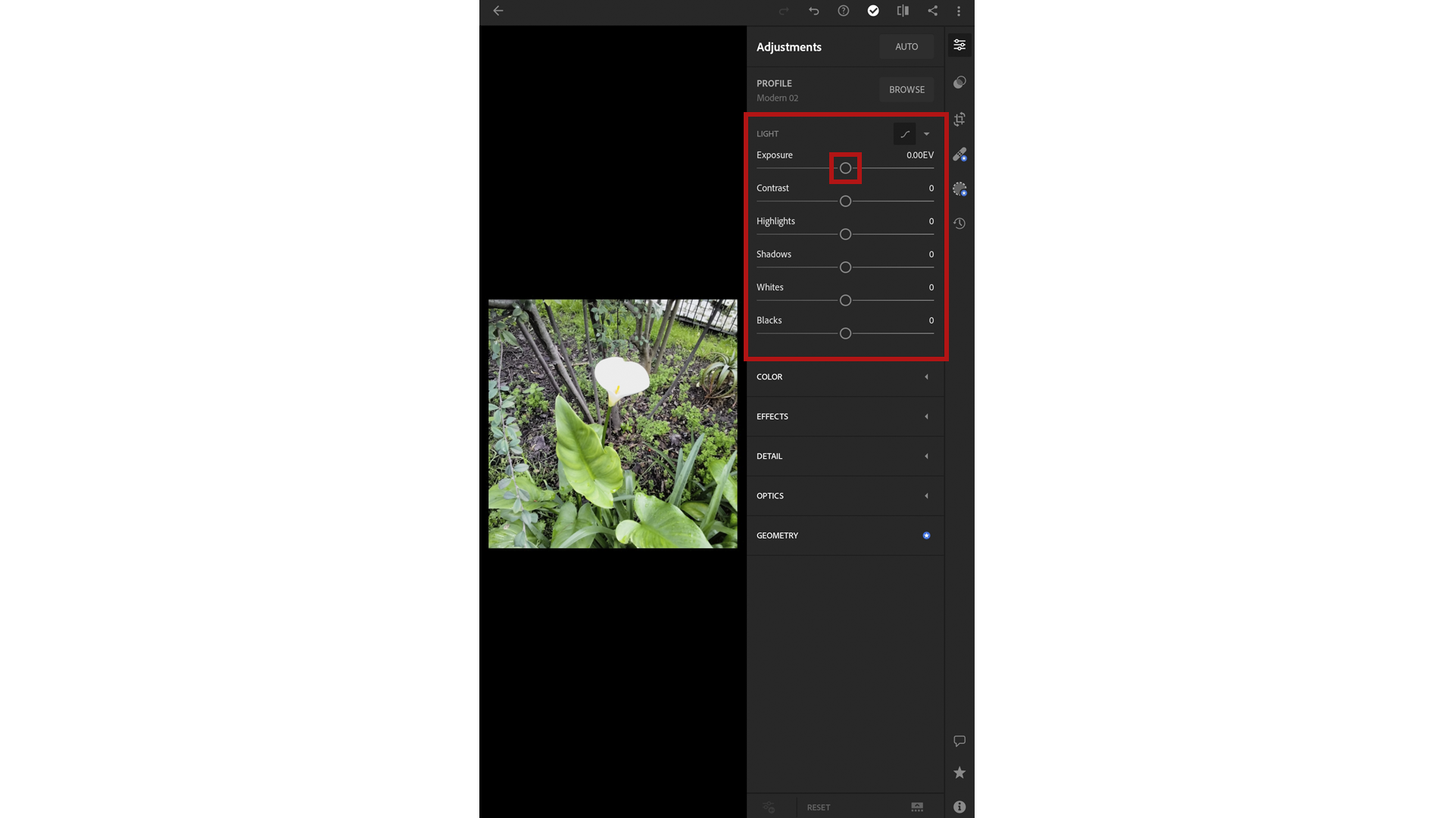This screenshot has height=818, width=1454.
Task: Toggle before/after compare view icon
Action: click(903, 11)
